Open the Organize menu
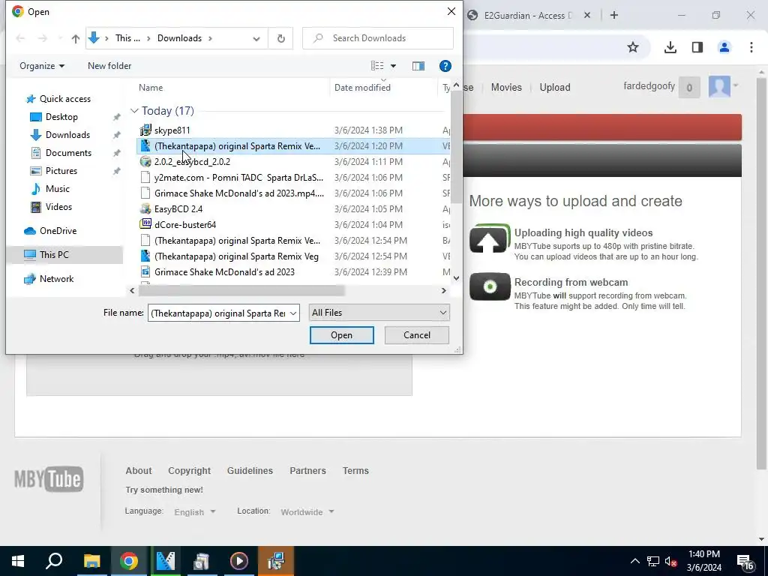 42,66
